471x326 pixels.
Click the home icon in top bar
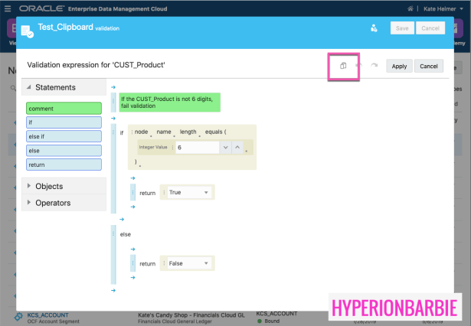coord(410,8)
